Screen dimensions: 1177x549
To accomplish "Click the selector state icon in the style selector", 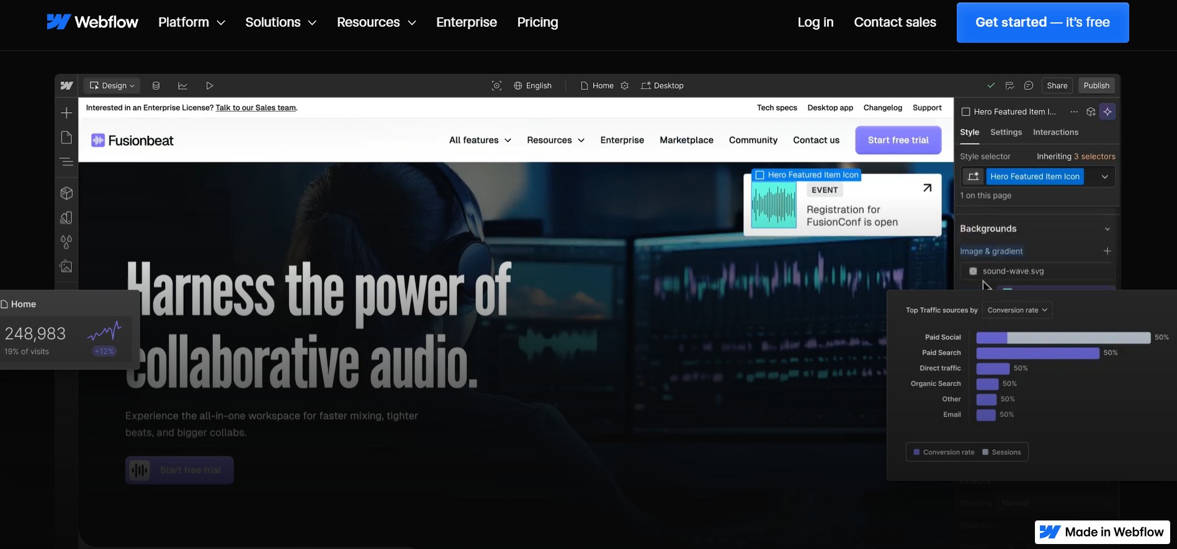I will pyautogui.click(x=973, y=176).
